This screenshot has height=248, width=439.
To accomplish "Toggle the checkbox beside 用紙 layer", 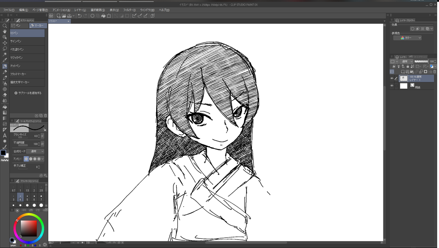I will tap(396, 86).
